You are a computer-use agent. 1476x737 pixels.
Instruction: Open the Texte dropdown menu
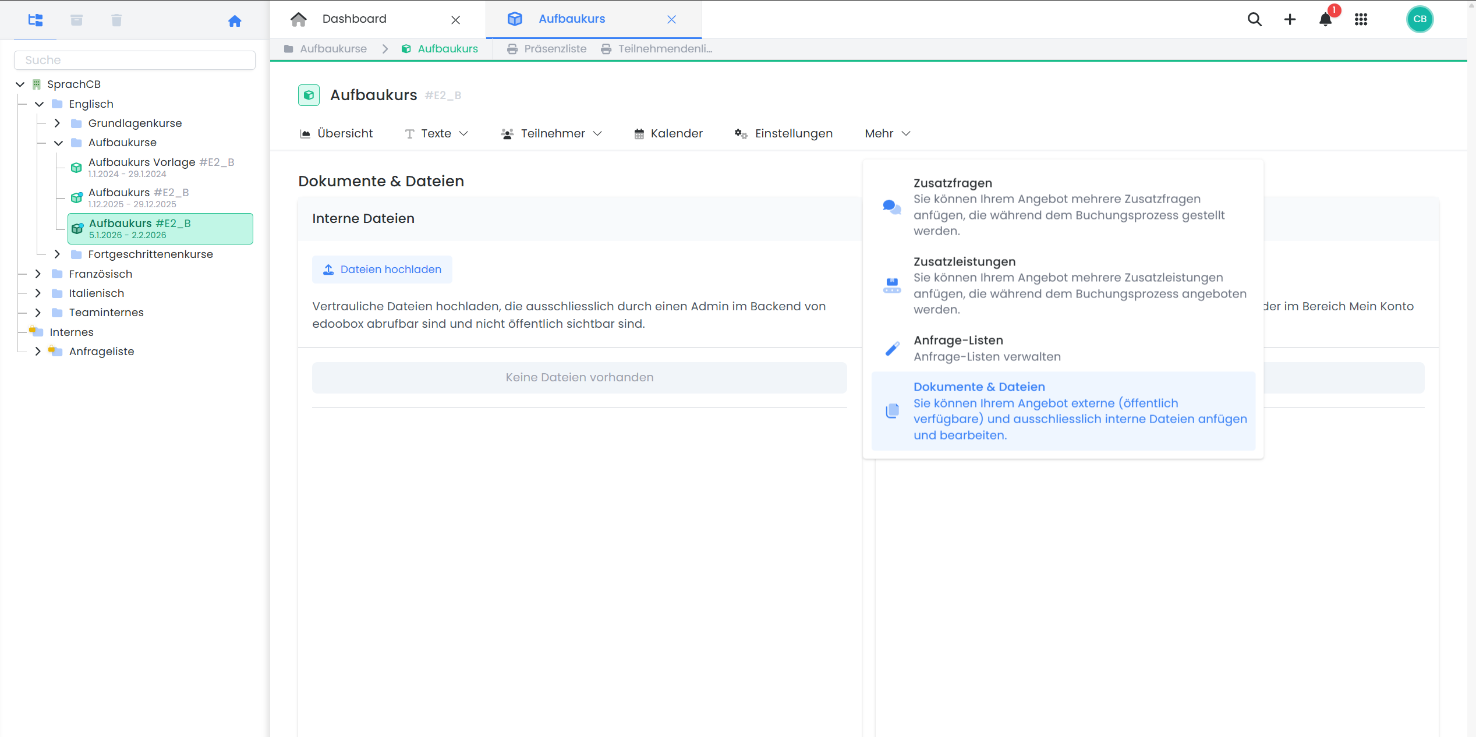pyautogui.click(x=437, y=133)
